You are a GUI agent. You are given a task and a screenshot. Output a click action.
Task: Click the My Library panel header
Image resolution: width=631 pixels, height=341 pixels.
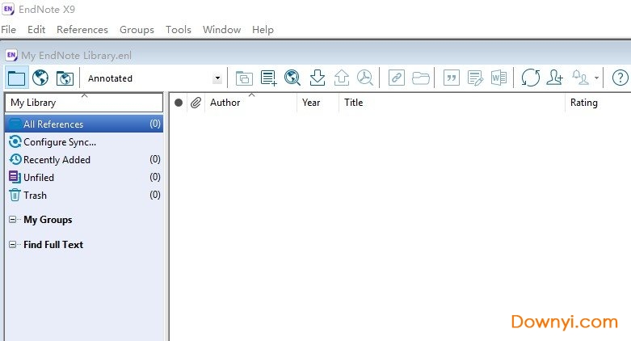(x=84, y=103)
